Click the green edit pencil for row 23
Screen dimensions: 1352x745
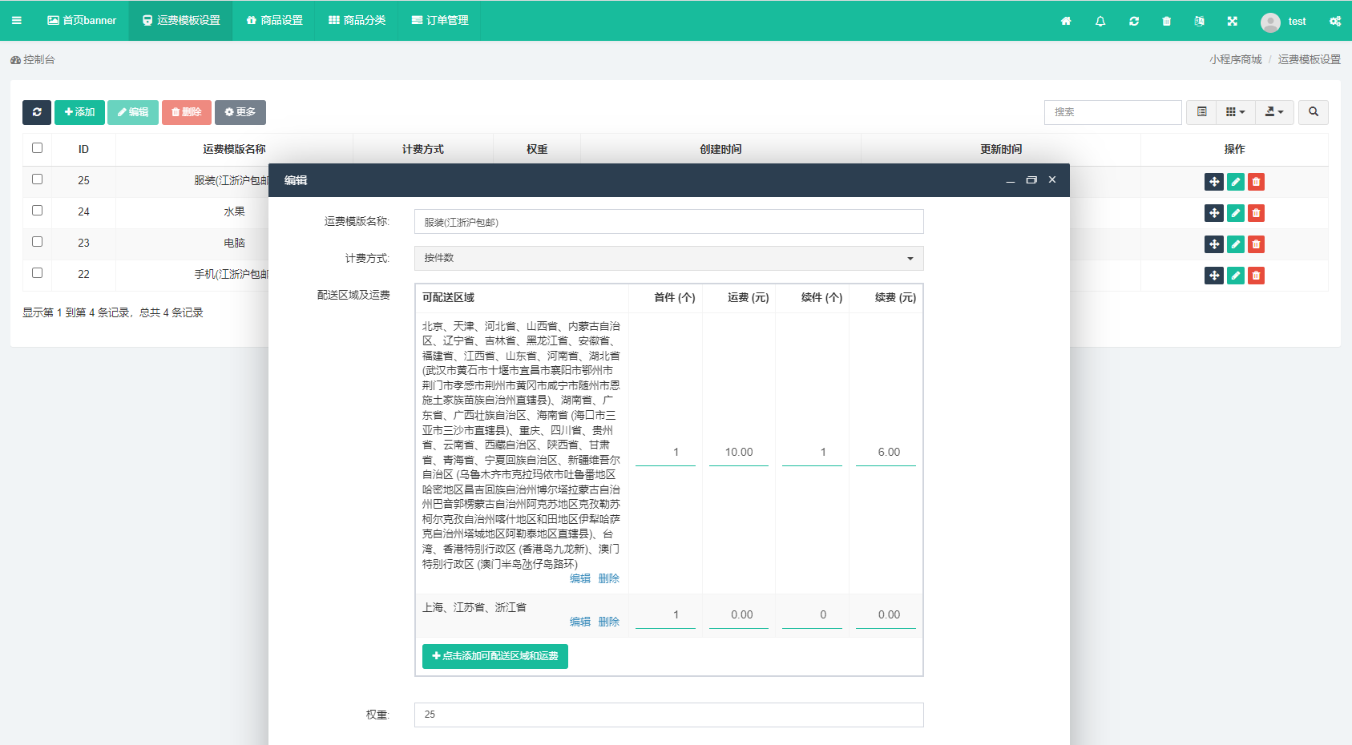pos(1235,244)
